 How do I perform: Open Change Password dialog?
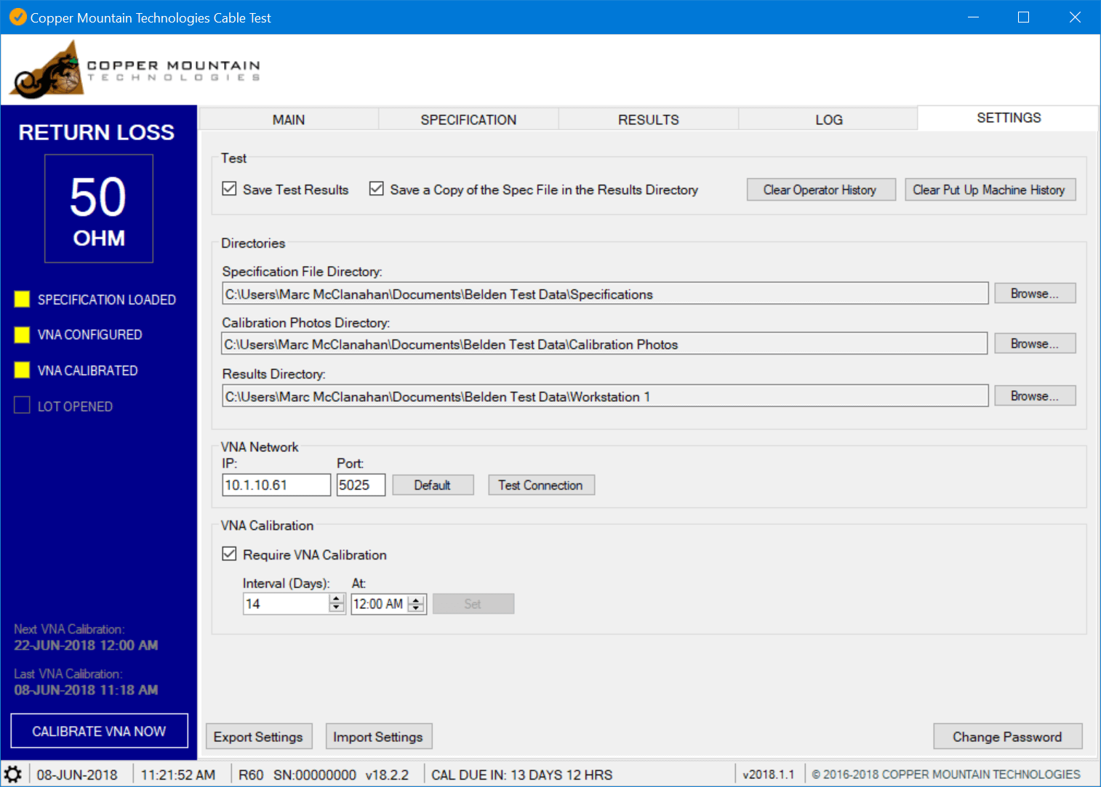point(1008,737)
